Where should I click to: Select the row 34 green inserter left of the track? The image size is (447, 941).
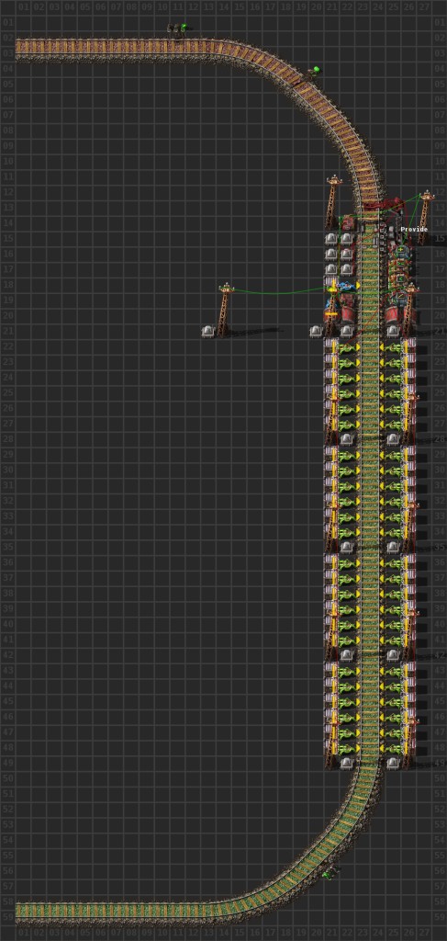tap(347, 532)
